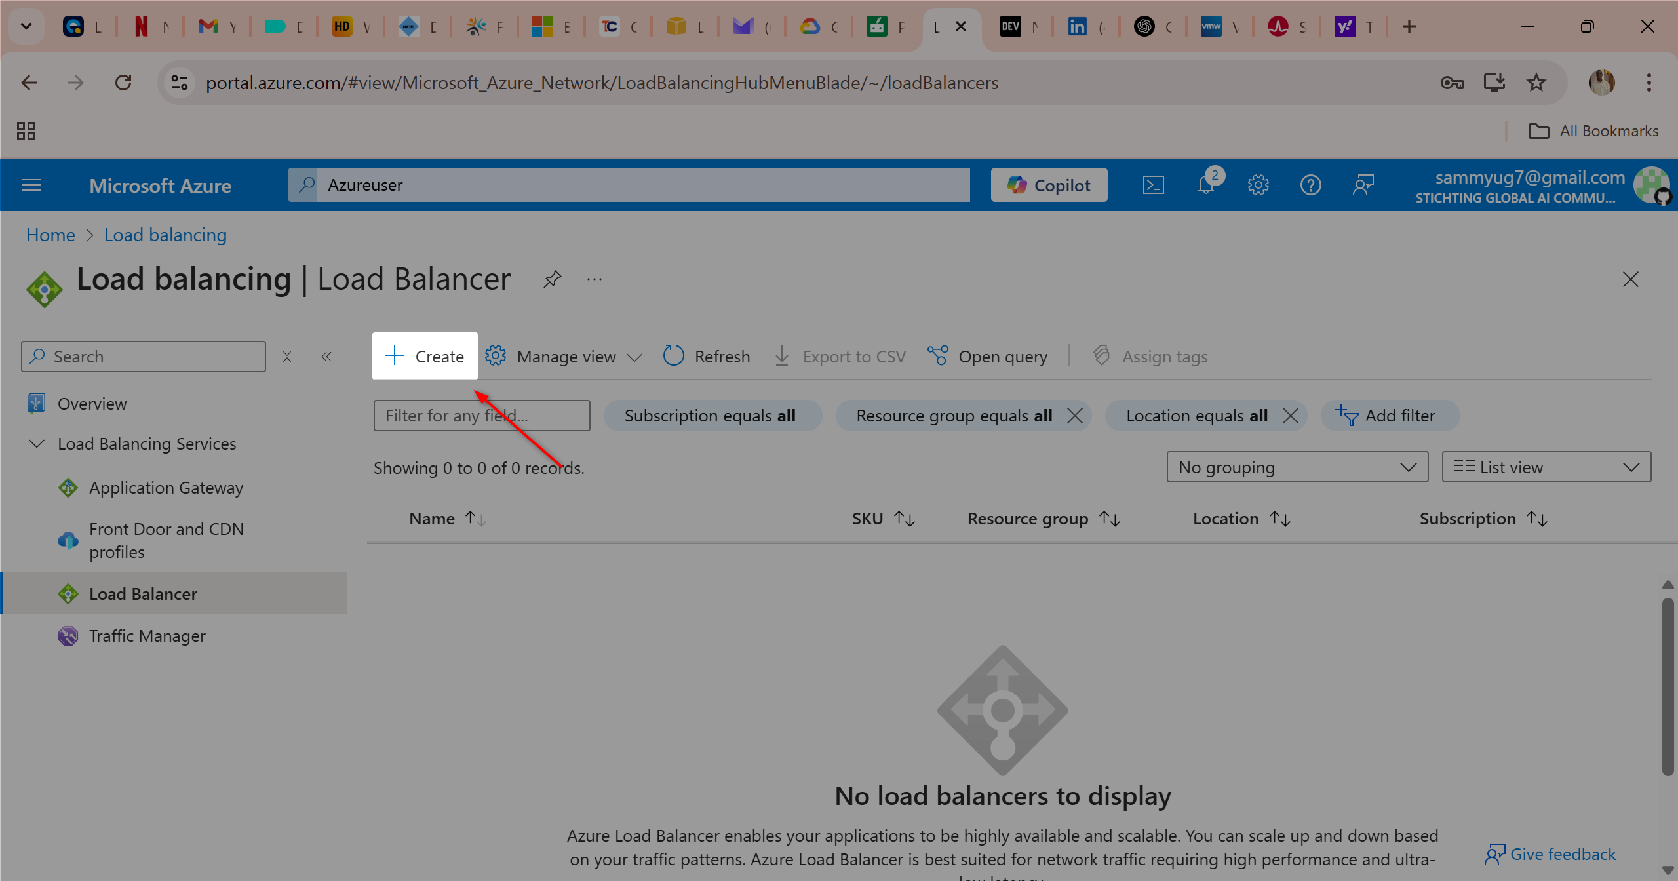Screen dimensions: 1678x881
Task: Sort by Name column
Action: (448, 519)
